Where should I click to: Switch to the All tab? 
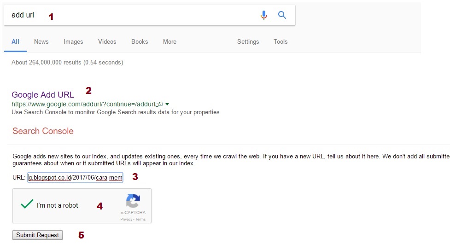pos(15,41)
